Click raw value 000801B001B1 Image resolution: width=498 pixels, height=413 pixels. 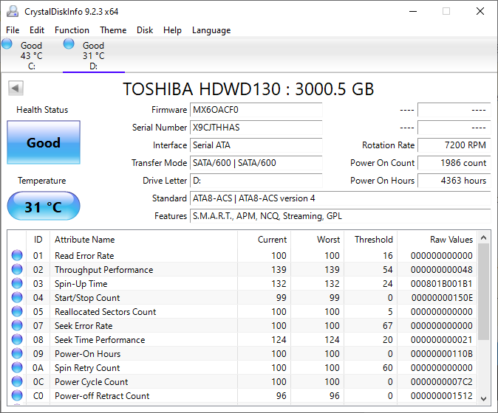[441, 284]
